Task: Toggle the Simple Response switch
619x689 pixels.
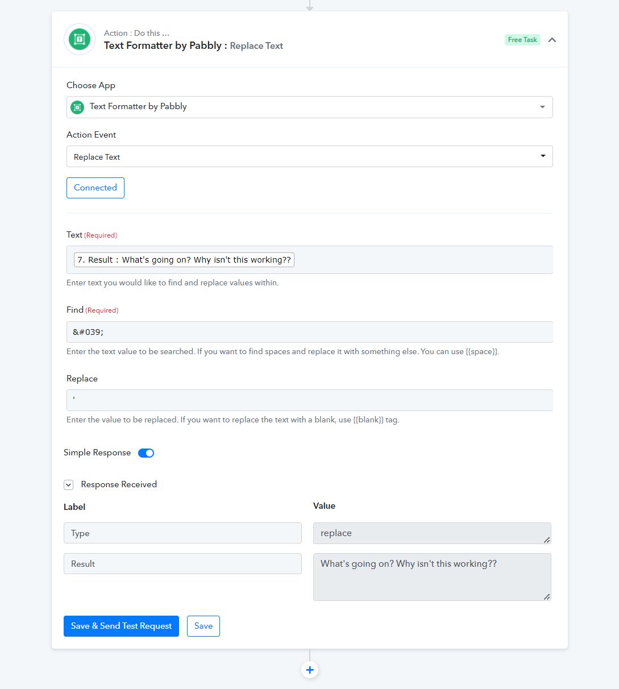Action: tap(146, 453)
